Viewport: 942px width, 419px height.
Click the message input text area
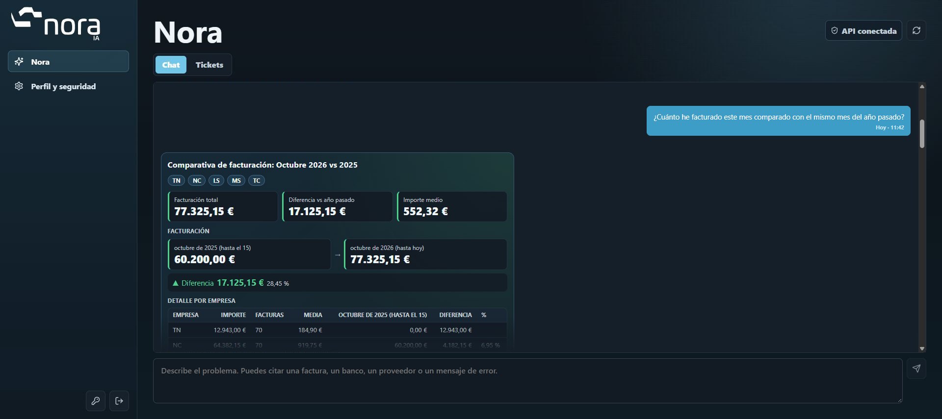527,381
